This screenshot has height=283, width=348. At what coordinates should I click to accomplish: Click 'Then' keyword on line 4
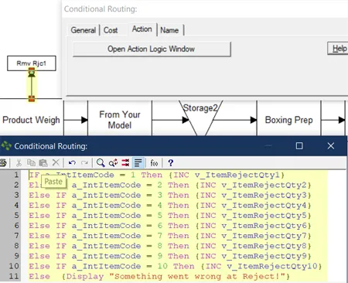[179, 206]
